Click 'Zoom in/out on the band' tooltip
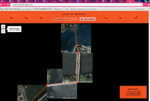 [x=14, y=29]
